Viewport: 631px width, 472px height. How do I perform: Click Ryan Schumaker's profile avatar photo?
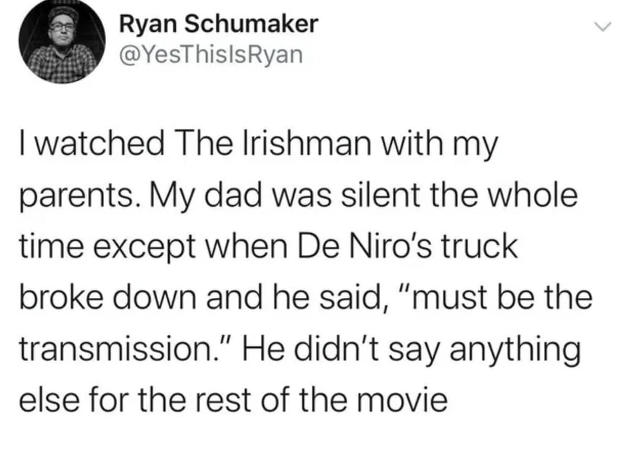(62, 45)
